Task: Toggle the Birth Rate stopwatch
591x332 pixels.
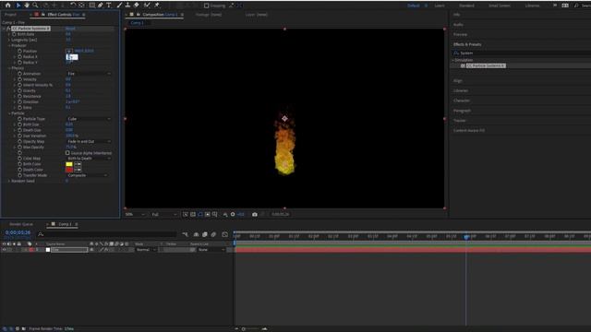Action: [x=15, y=34]
